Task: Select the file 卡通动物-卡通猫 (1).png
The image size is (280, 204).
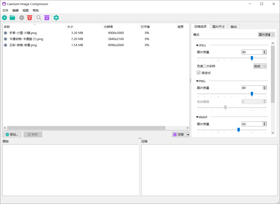Action: coord(26,39)
